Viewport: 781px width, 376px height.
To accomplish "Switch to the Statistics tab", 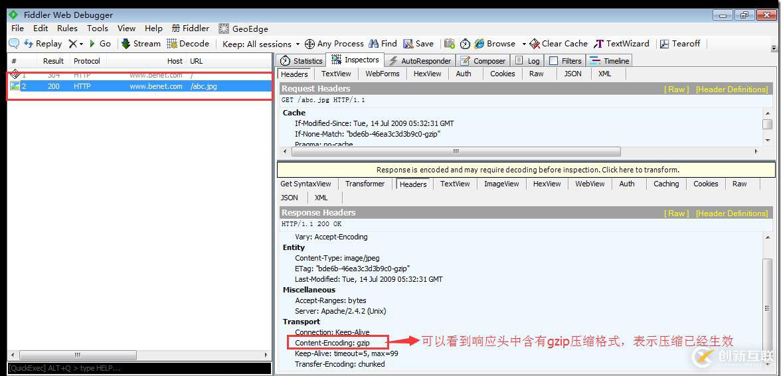I will (302, 61).
